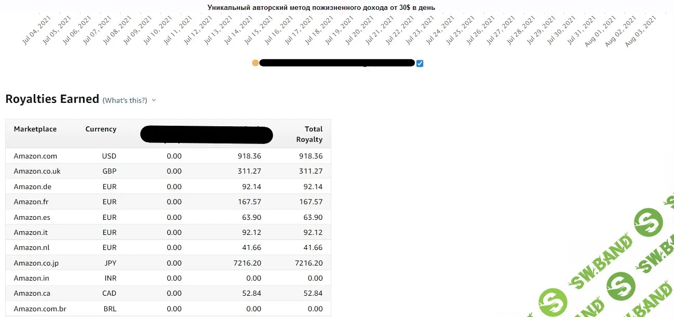Select the Amazon.de marketplace row
The image size is (674, 317).
32,187
